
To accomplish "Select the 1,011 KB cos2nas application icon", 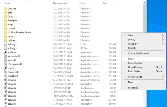I will pyautogui.click(x=5, y=100).
